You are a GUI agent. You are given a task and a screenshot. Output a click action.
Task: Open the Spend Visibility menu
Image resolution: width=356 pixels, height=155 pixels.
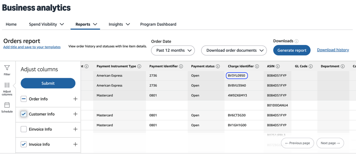(46, 24)
